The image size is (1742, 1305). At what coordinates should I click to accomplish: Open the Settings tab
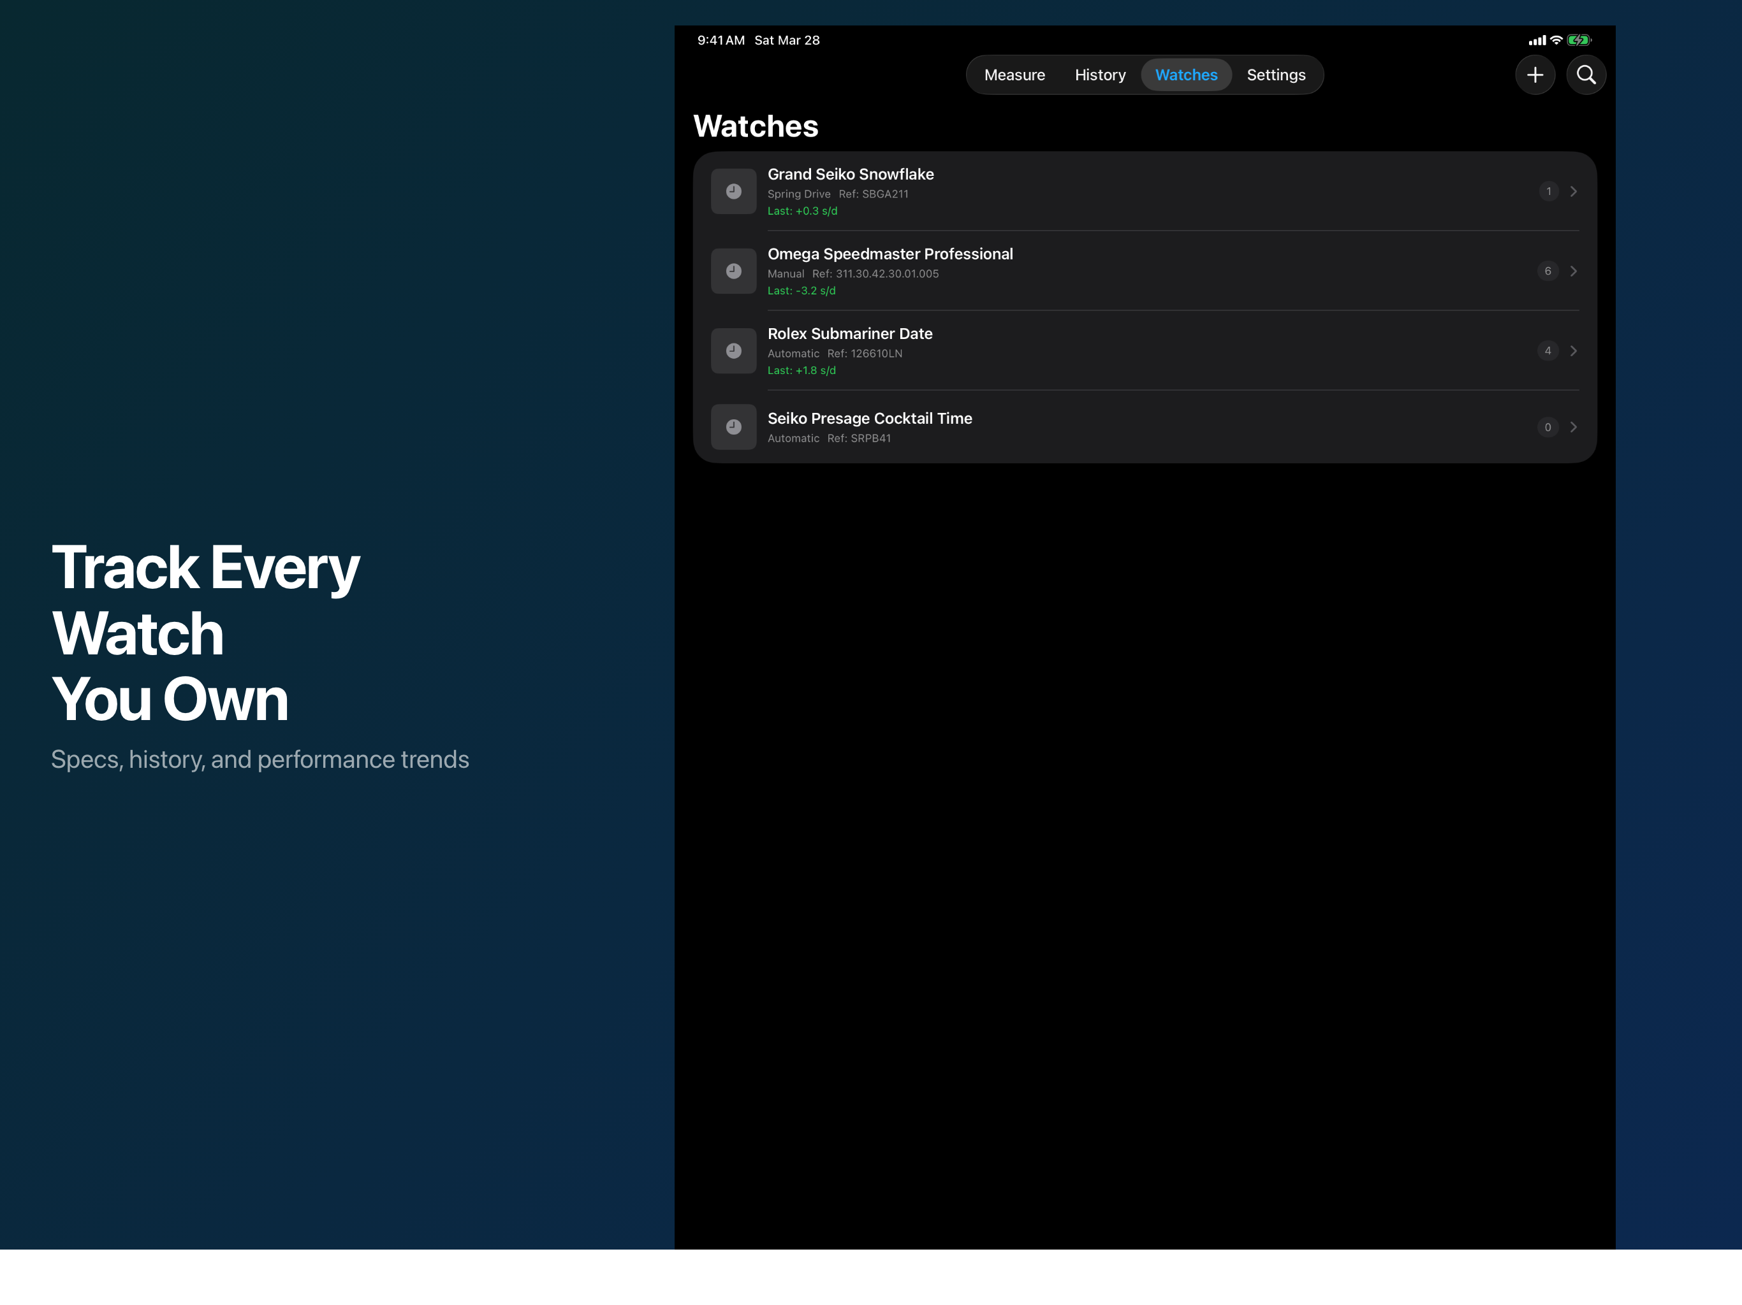tap(1276, 75)
